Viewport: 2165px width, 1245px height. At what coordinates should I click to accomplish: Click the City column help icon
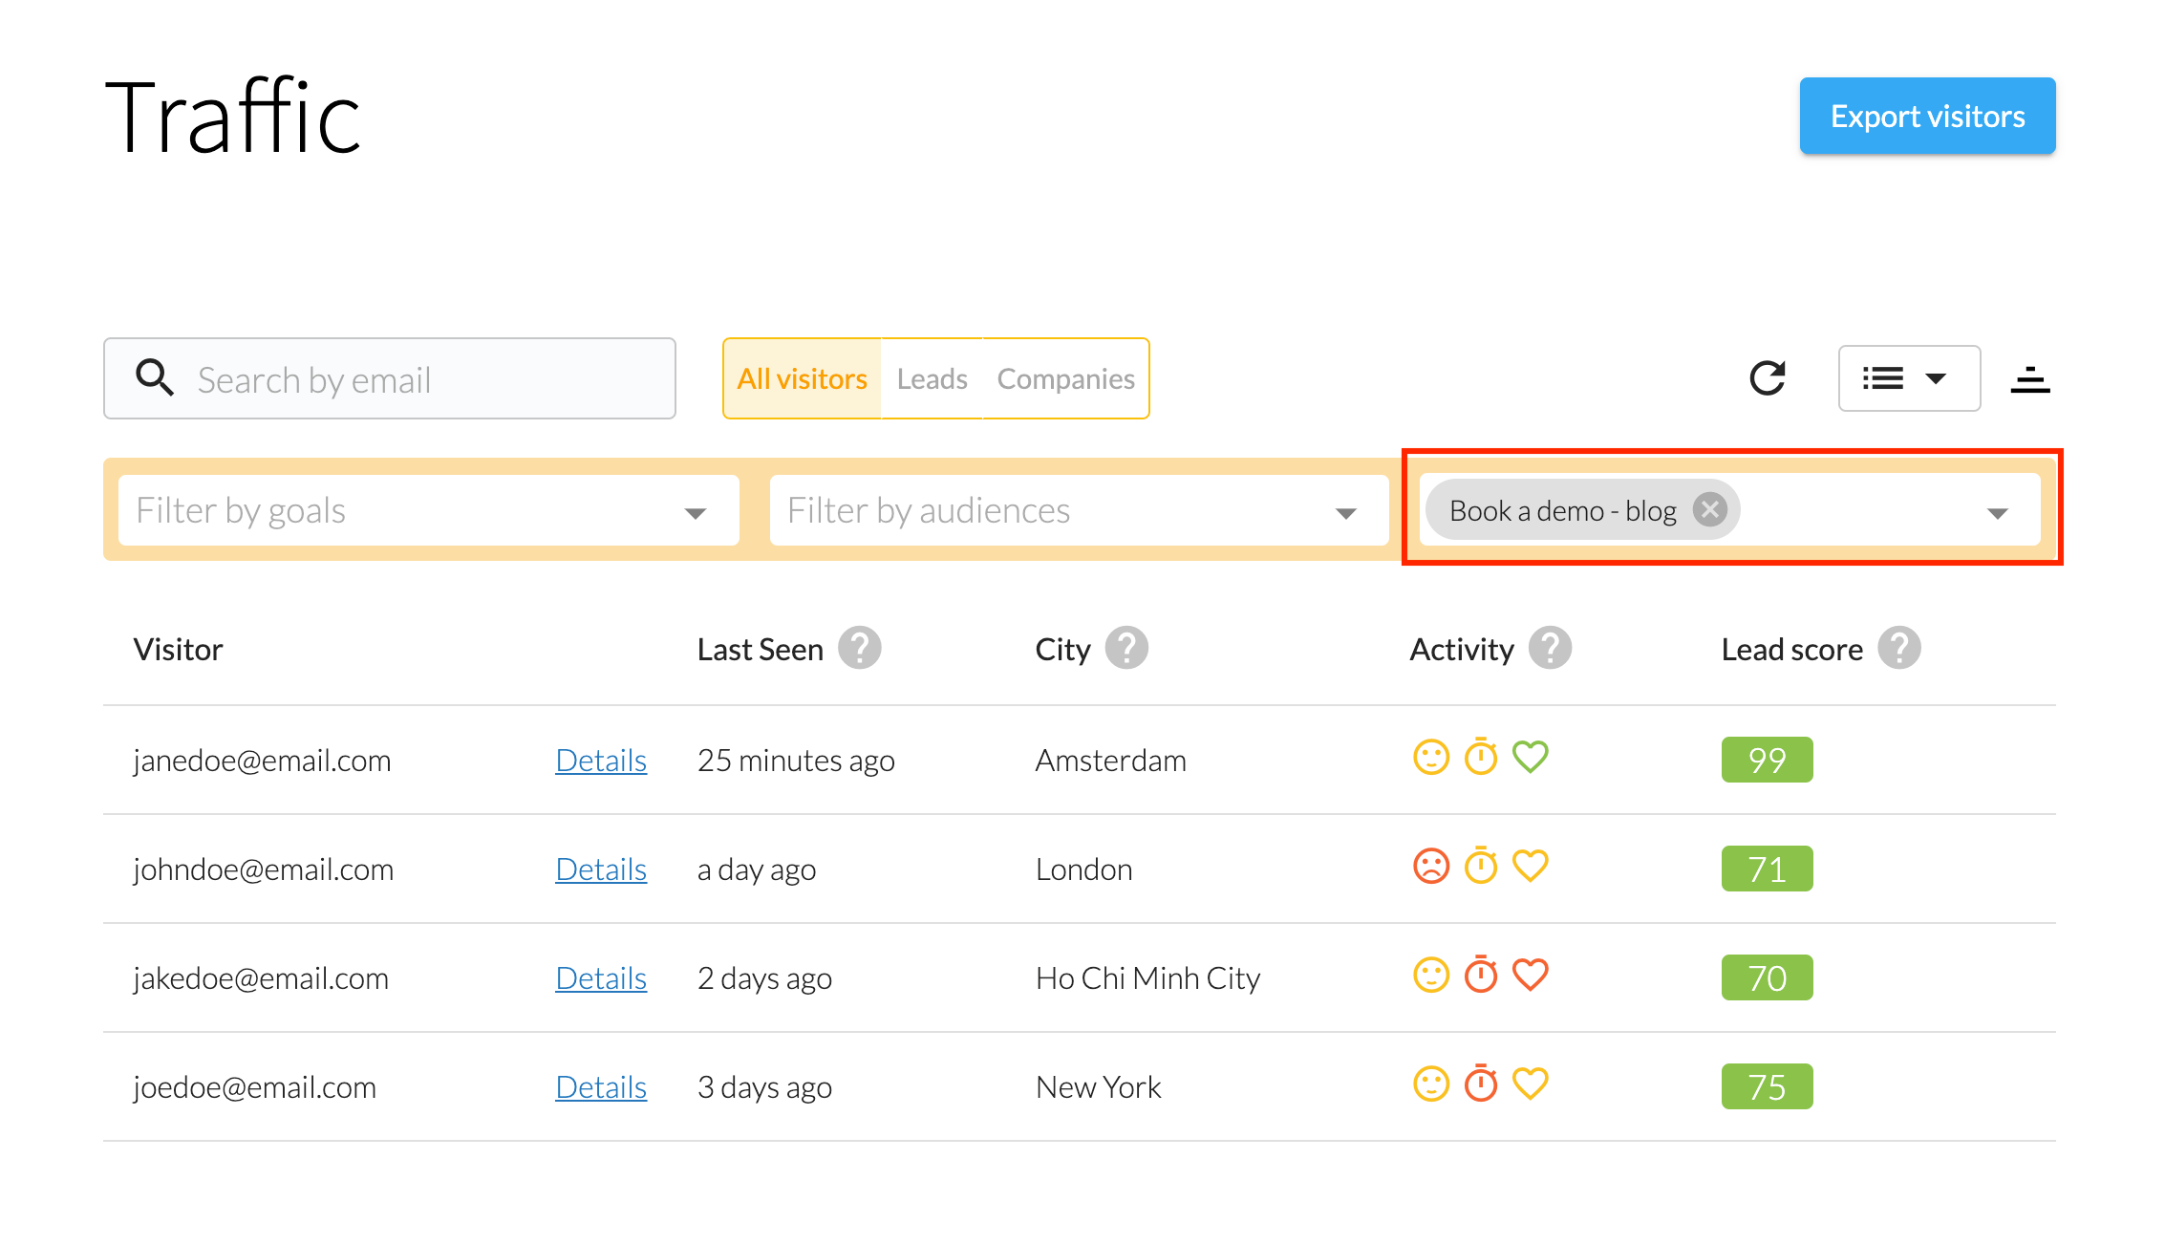pos(1126,649)
